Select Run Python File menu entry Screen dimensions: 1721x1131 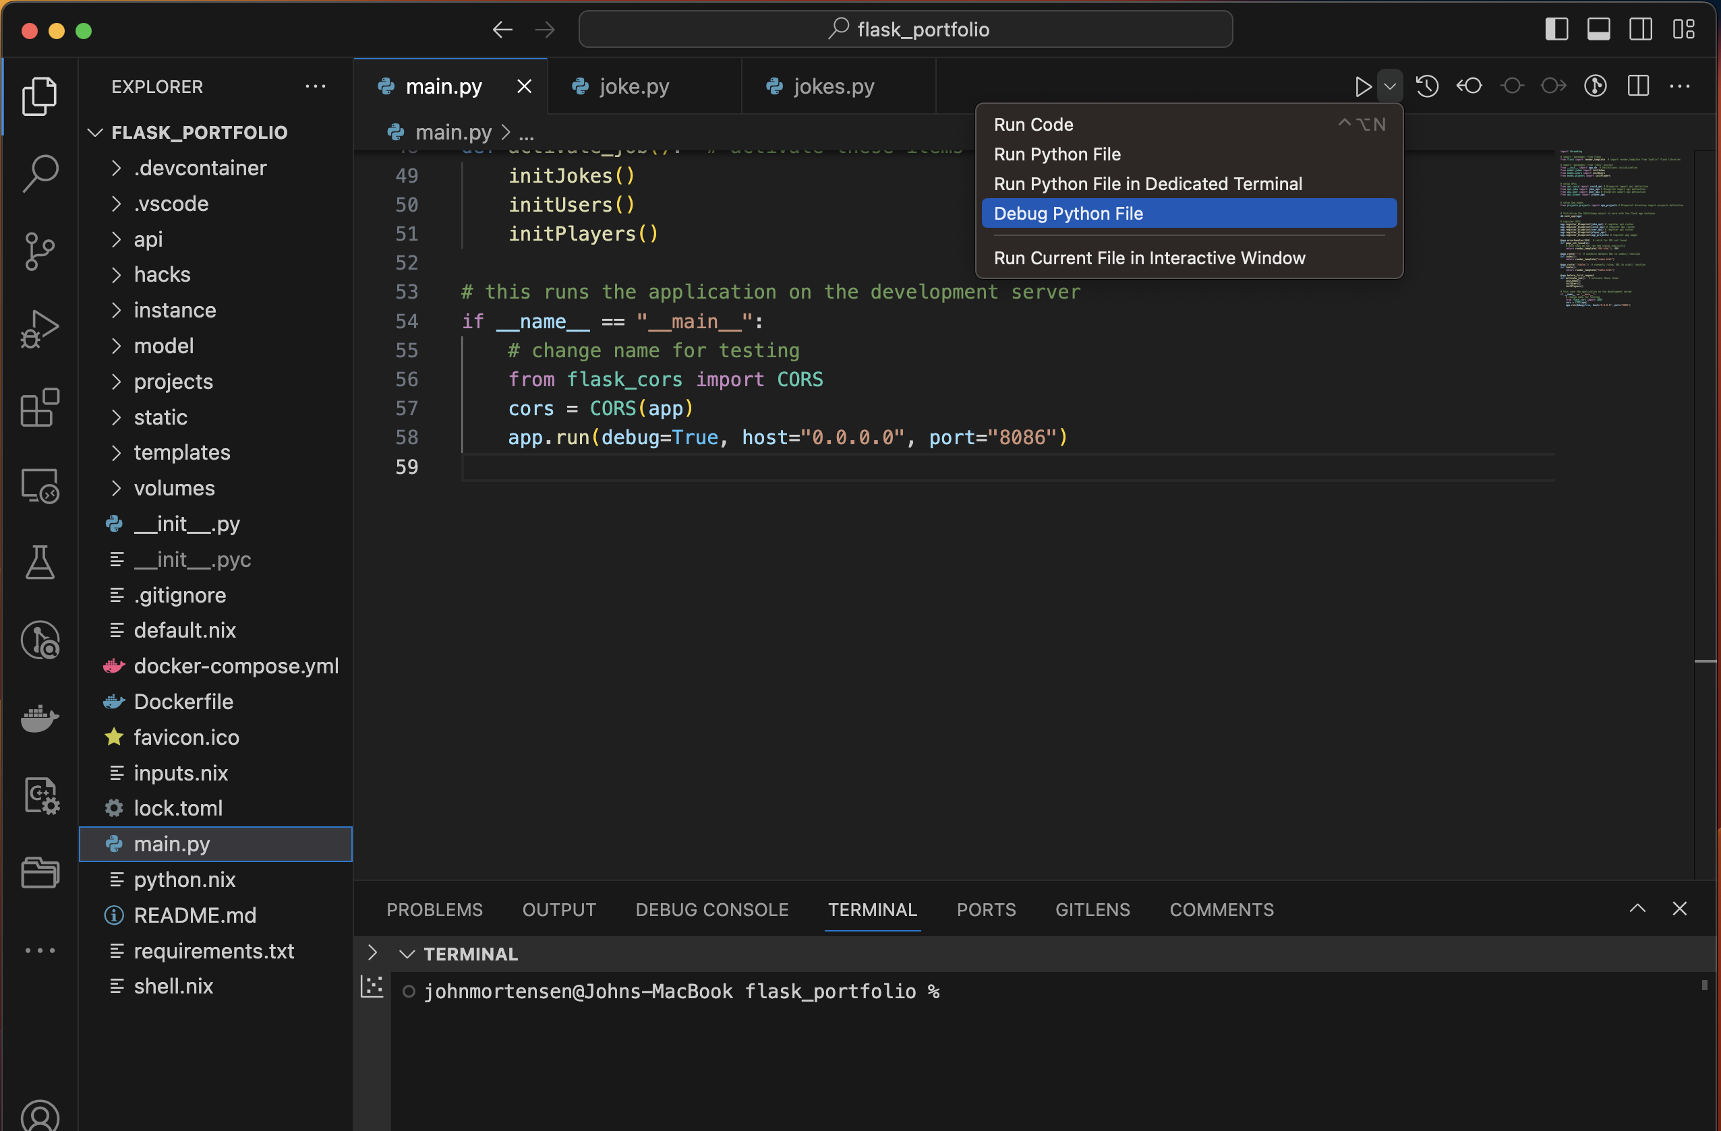[1189, 154]
